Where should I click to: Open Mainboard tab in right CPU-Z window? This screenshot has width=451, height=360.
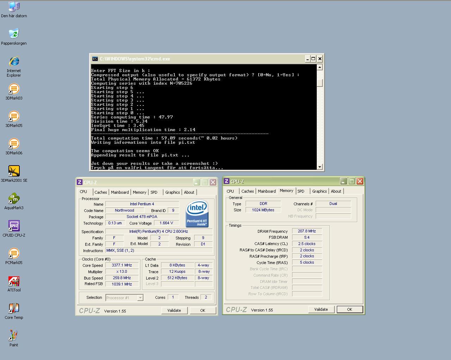267,191
